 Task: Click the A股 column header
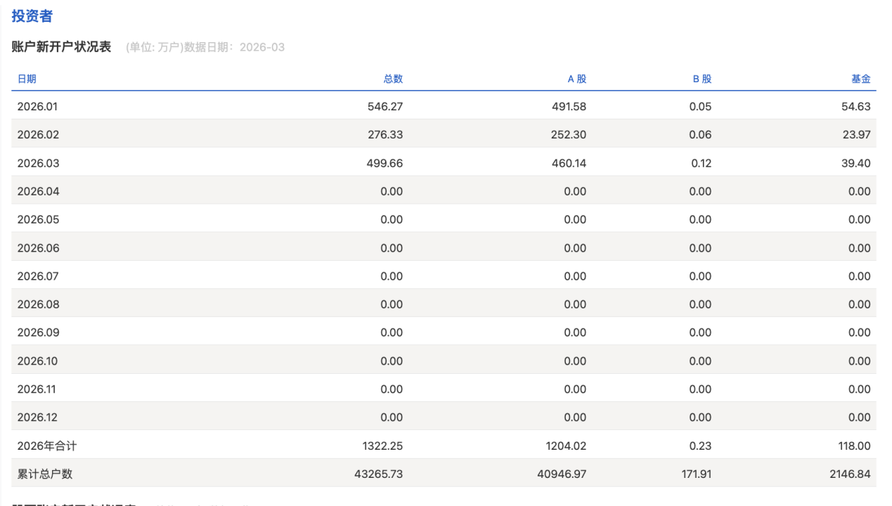pos(576,79)
